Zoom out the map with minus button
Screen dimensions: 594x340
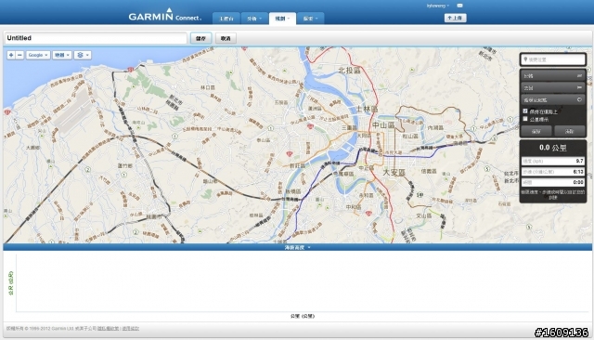[19, 55]
